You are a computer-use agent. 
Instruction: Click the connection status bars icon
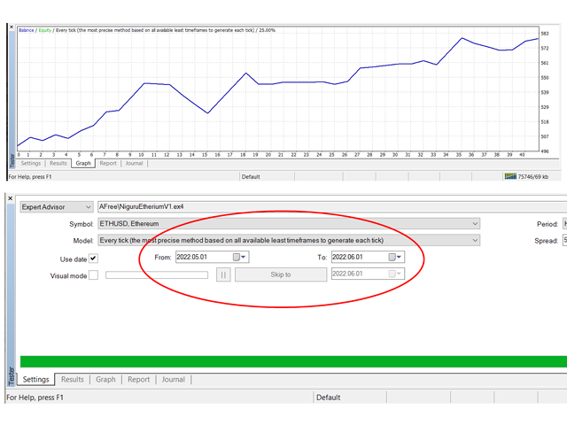pyautogui.click(x=509, y=176)
